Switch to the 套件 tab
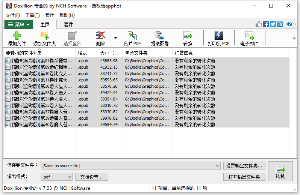 (68, 24)
